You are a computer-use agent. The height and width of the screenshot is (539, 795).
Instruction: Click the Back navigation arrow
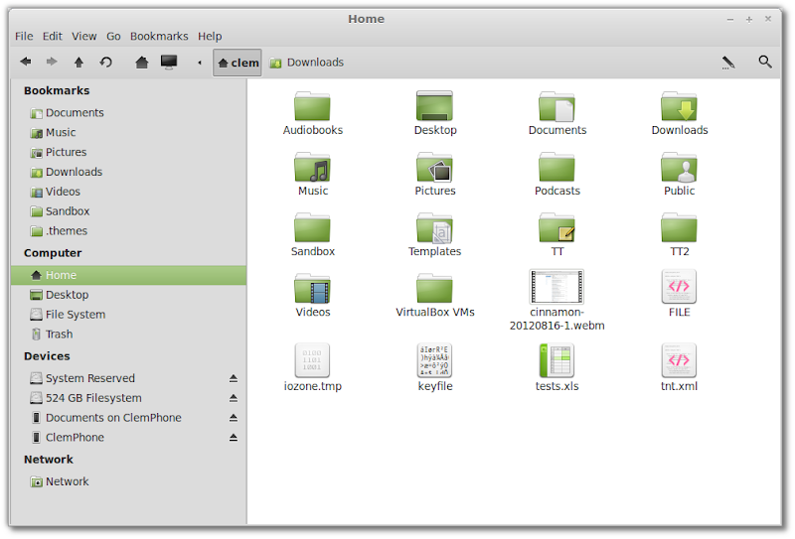[x=26, y=62]
